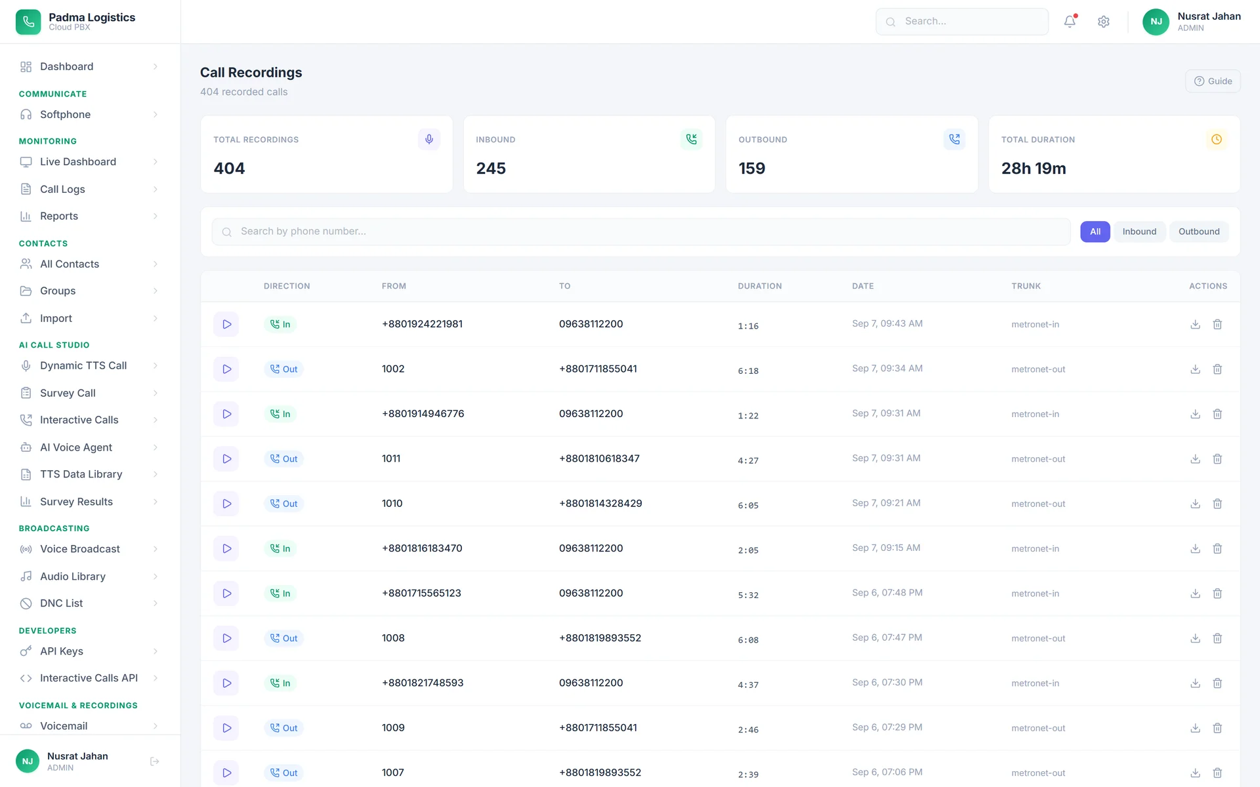Screen dimensions: 1260x787
Task: Focus the global Search box
Action: 962,22
